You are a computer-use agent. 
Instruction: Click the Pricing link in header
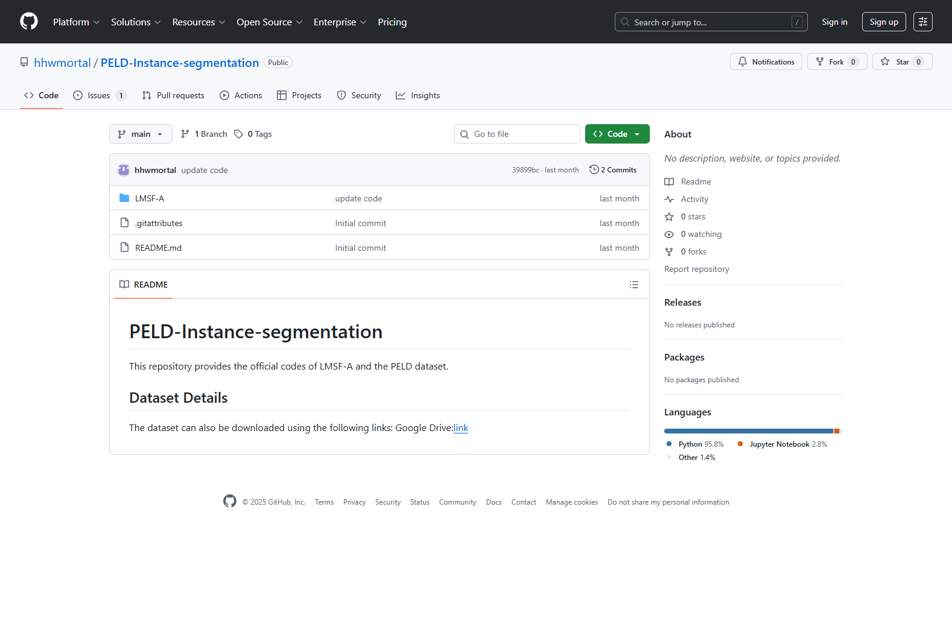tap(392, 22)
